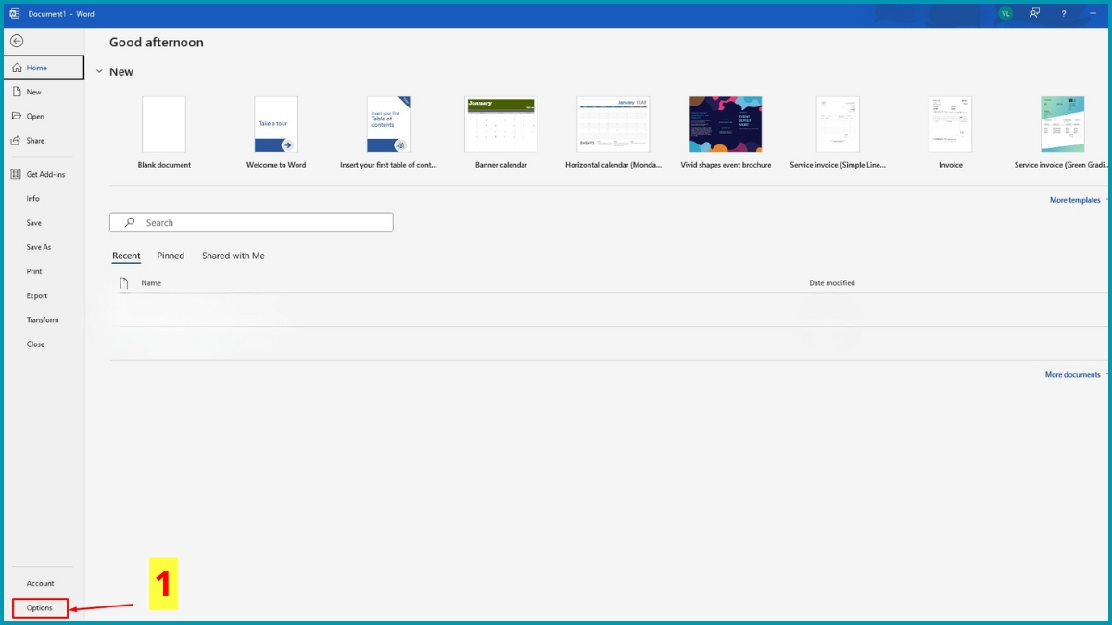The image size is (1112, 625).
Task: Sort by the Date modified column header
Action: [x=832, y=283]
